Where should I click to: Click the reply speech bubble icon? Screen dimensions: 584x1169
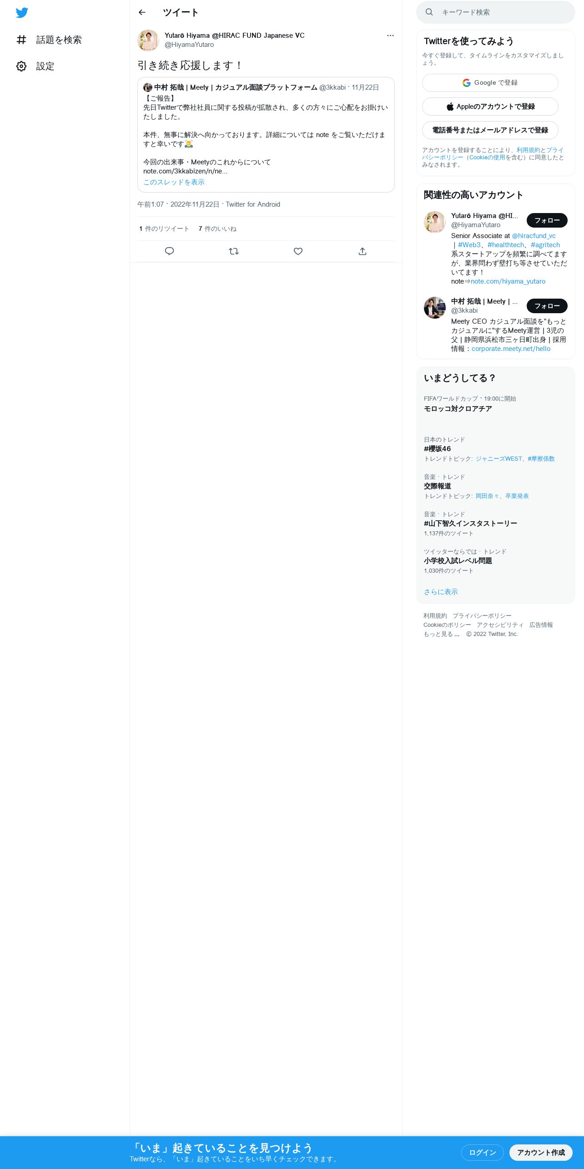169,251
